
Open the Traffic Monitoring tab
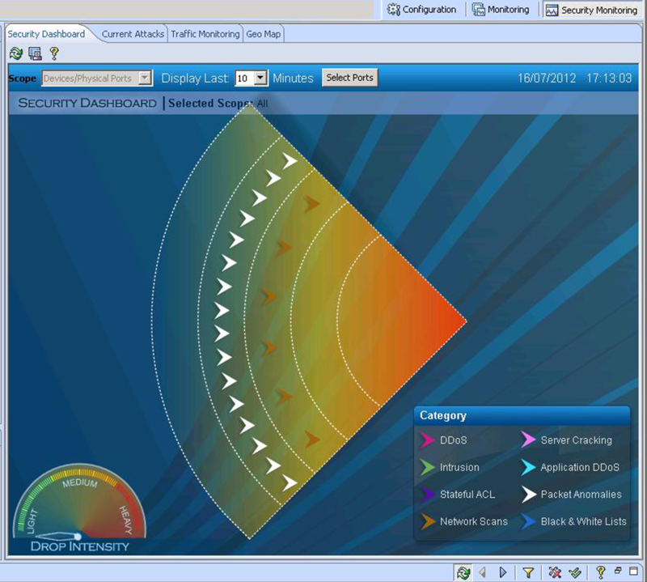coord(205,34)
